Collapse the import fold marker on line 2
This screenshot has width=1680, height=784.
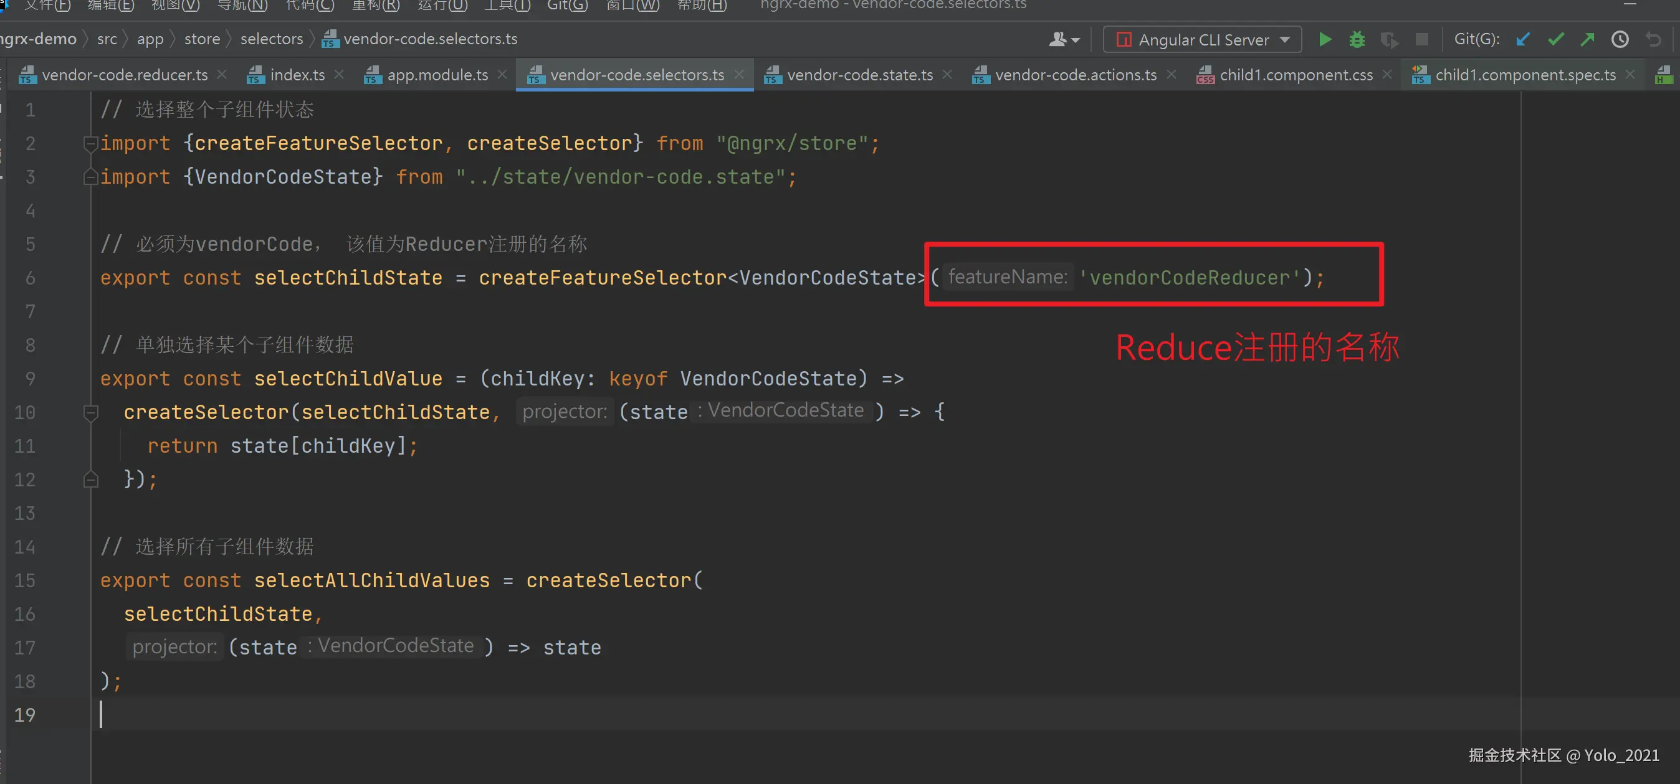[90, 143]
